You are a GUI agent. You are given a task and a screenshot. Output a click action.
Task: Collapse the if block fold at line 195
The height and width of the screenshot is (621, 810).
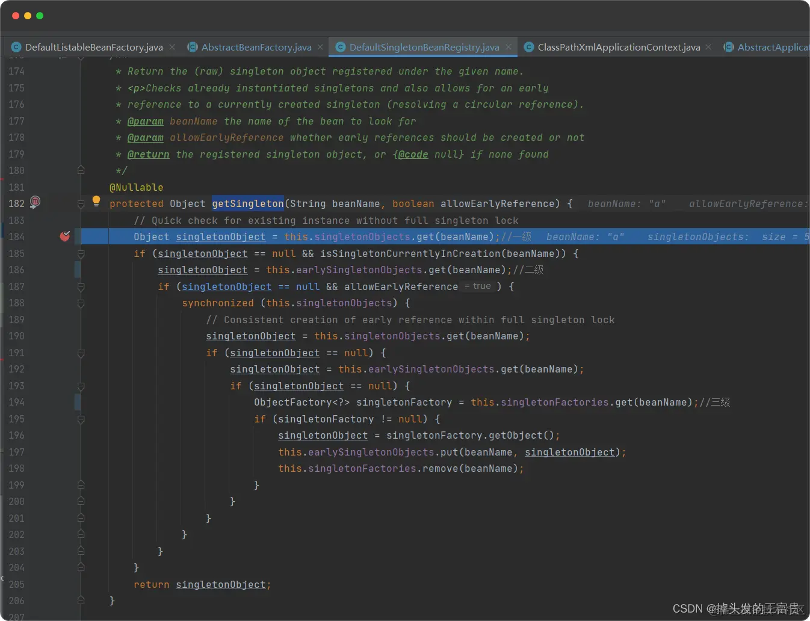coord(81,419)
